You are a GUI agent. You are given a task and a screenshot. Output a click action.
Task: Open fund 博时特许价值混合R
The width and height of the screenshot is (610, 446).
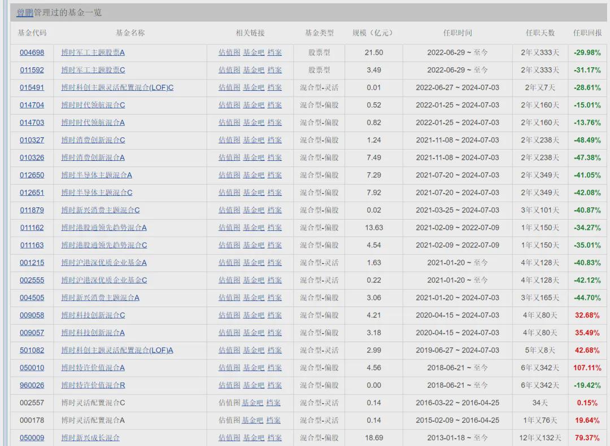(x=93, y=385)
